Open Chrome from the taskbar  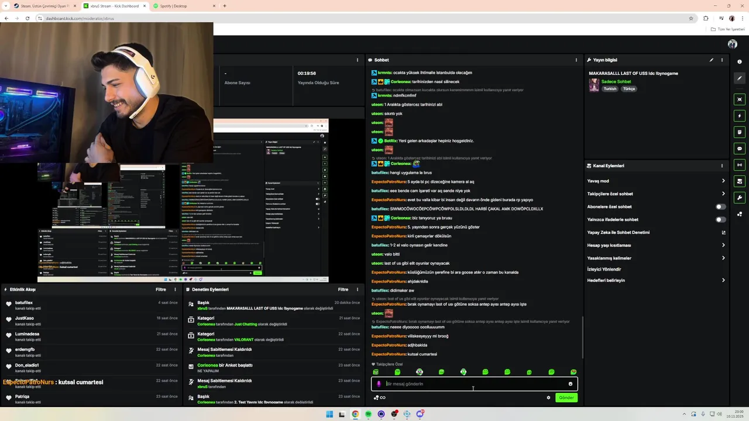point(355,414)
